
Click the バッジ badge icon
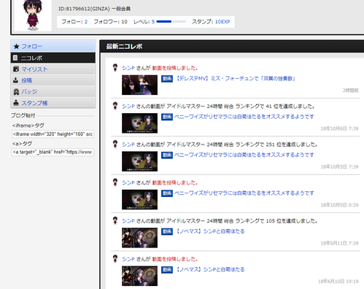16,92
